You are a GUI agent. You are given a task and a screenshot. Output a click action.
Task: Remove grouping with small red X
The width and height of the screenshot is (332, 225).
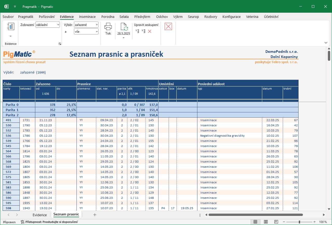150,31
